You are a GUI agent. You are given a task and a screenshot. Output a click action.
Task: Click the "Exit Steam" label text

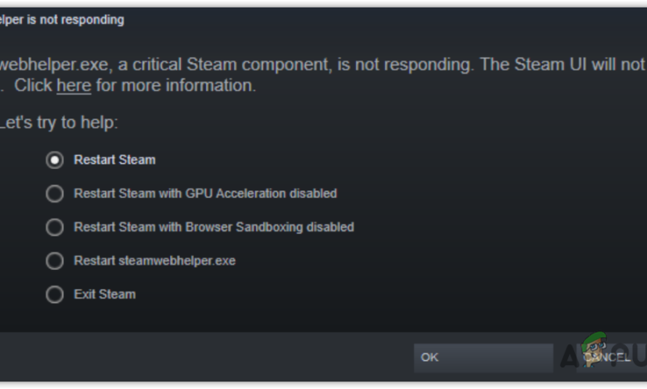(105, 294)
